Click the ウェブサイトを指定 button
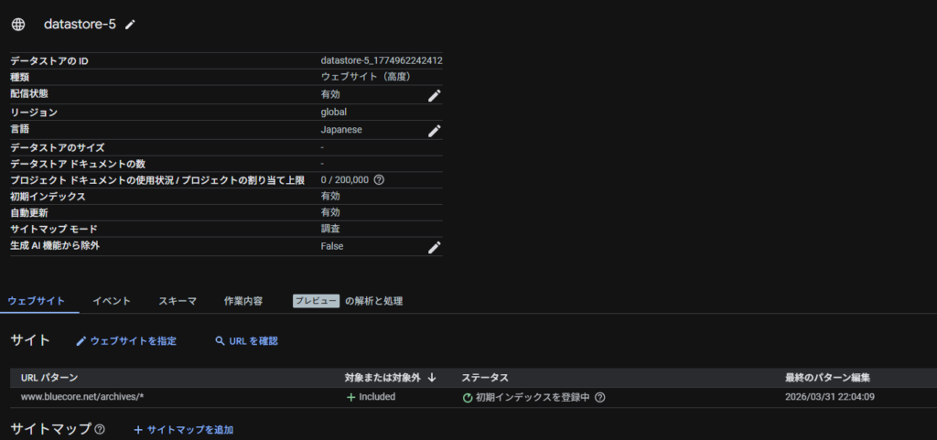 click(126, 340)
